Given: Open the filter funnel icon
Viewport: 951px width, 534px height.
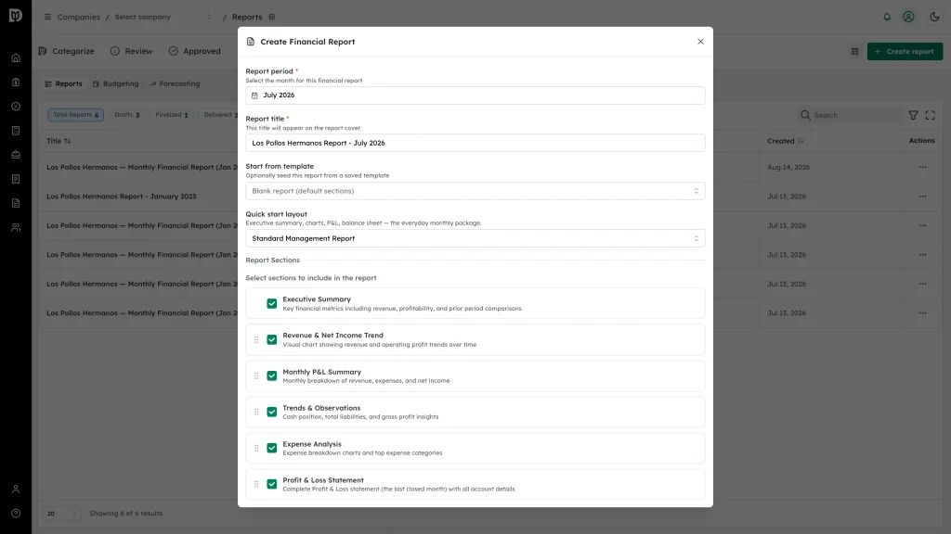Looking at the screenshot, I should click(x=913, y=115).
